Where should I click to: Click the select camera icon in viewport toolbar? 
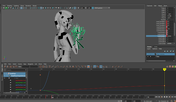4,8
